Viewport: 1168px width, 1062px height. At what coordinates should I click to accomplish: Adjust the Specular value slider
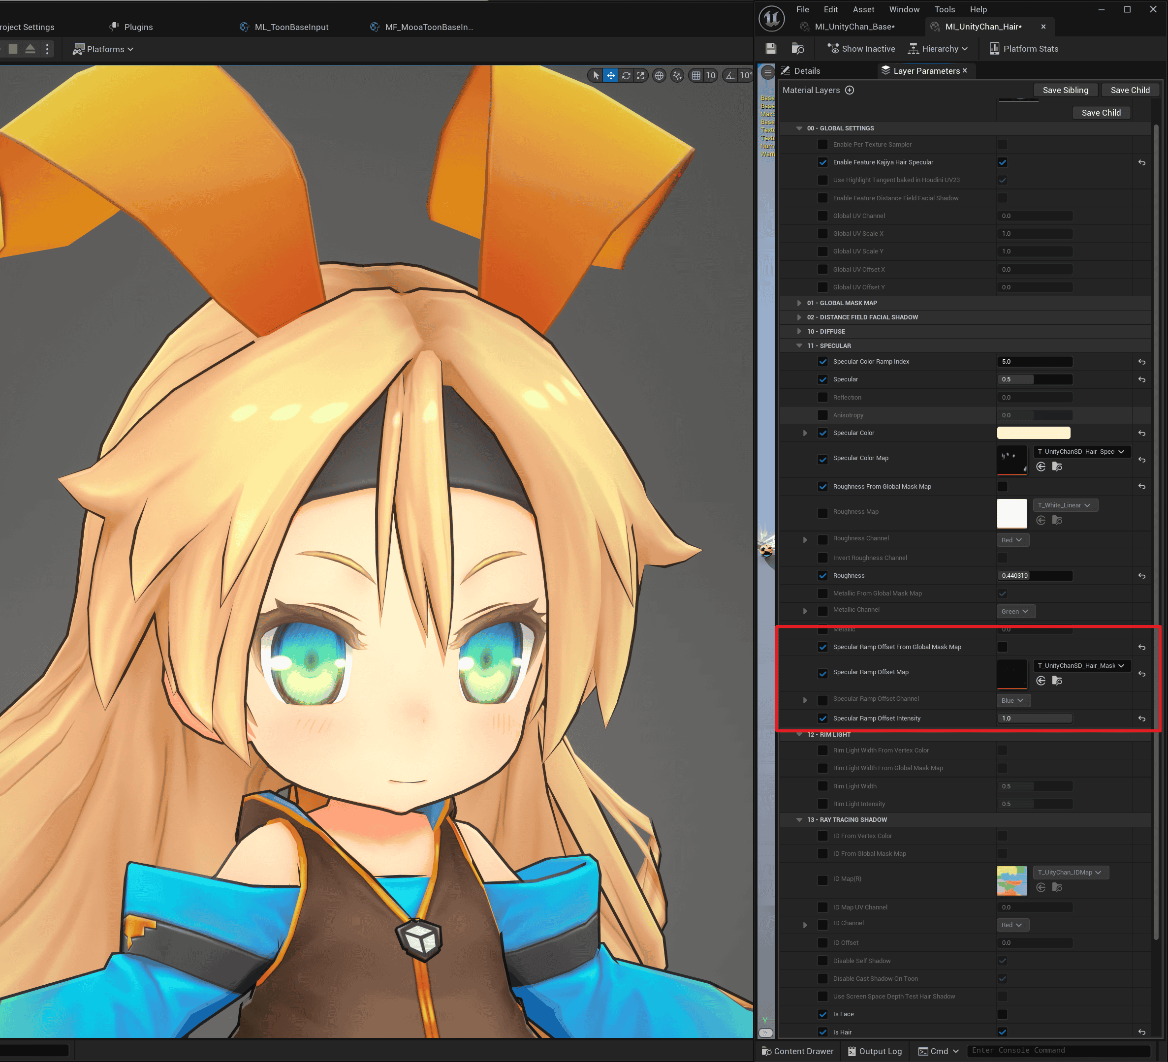[1035, 379]
